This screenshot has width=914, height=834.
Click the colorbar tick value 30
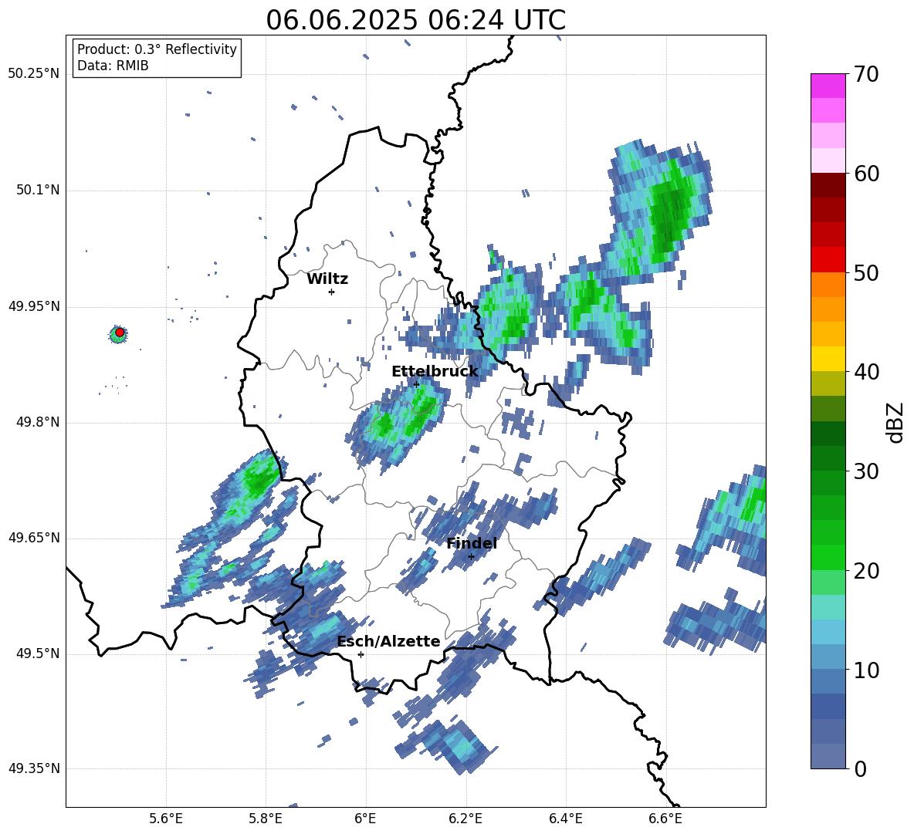click(x=866, y=471)
